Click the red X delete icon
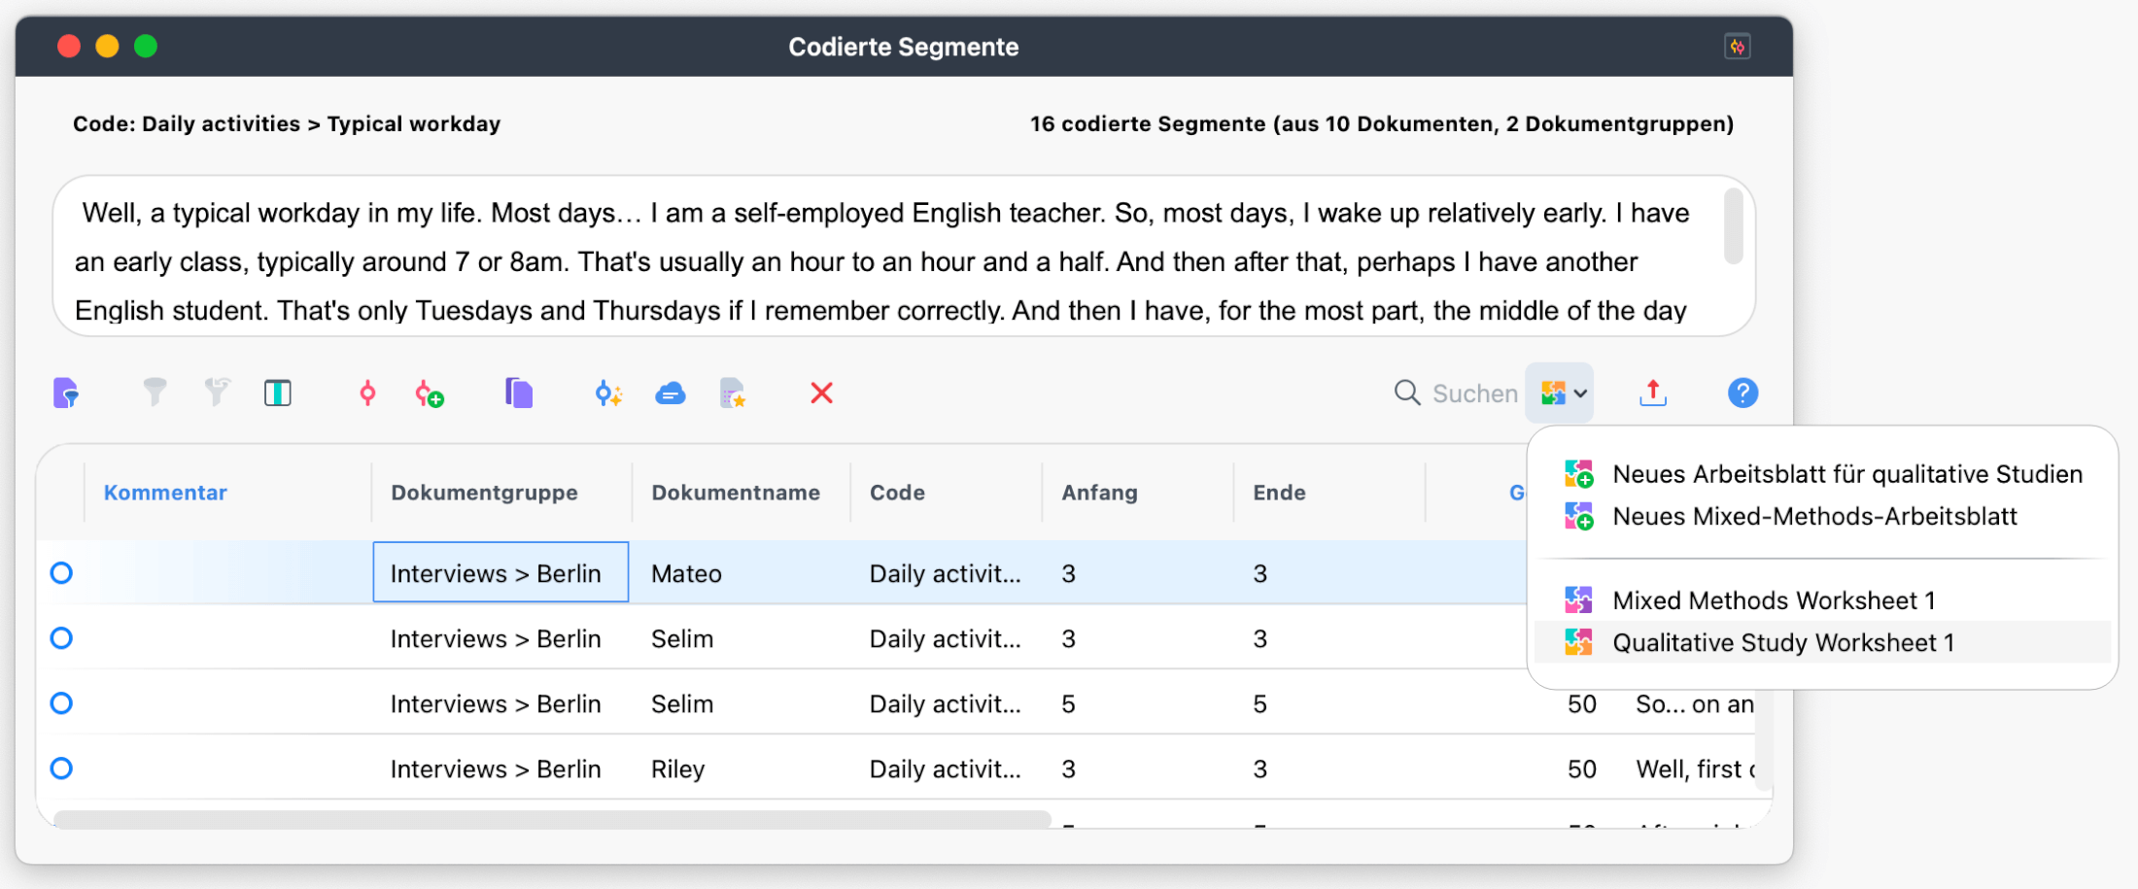This screenshot has width=2138, height=889. click(x=821, y=393)
